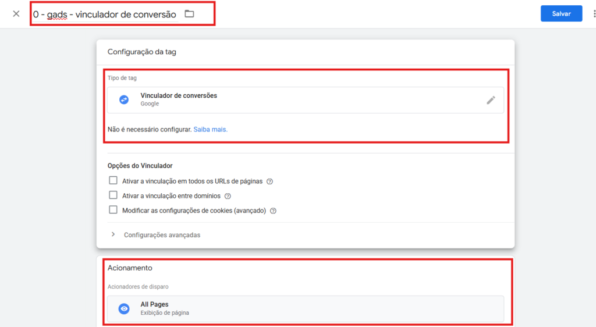Click the Tipo de tag label
The width and height of the screenshot is (596, 327).
[x=122, y=78]
